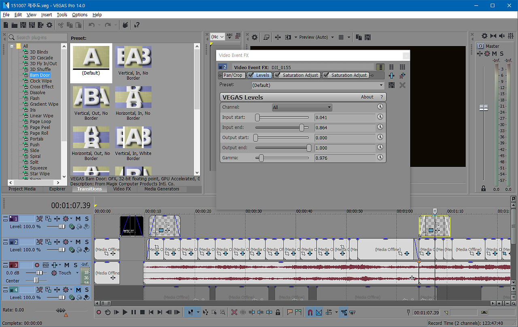The height and width of the screenshot is (327, 518).
Task: Click the lock event icon in toolbar
Action: [278, 312]
